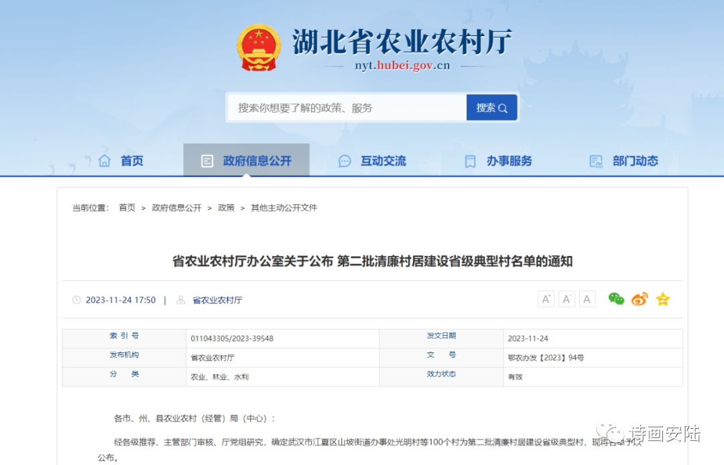Image resolution: width=724 pixels, height=465 pixels.
Task: Click the home icon beside 首页
Action: click(x=105, y=160)
